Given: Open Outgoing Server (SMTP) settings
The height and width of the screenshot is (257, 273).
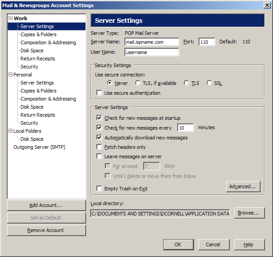Looking at the screenshot, I should click(39, 147).
